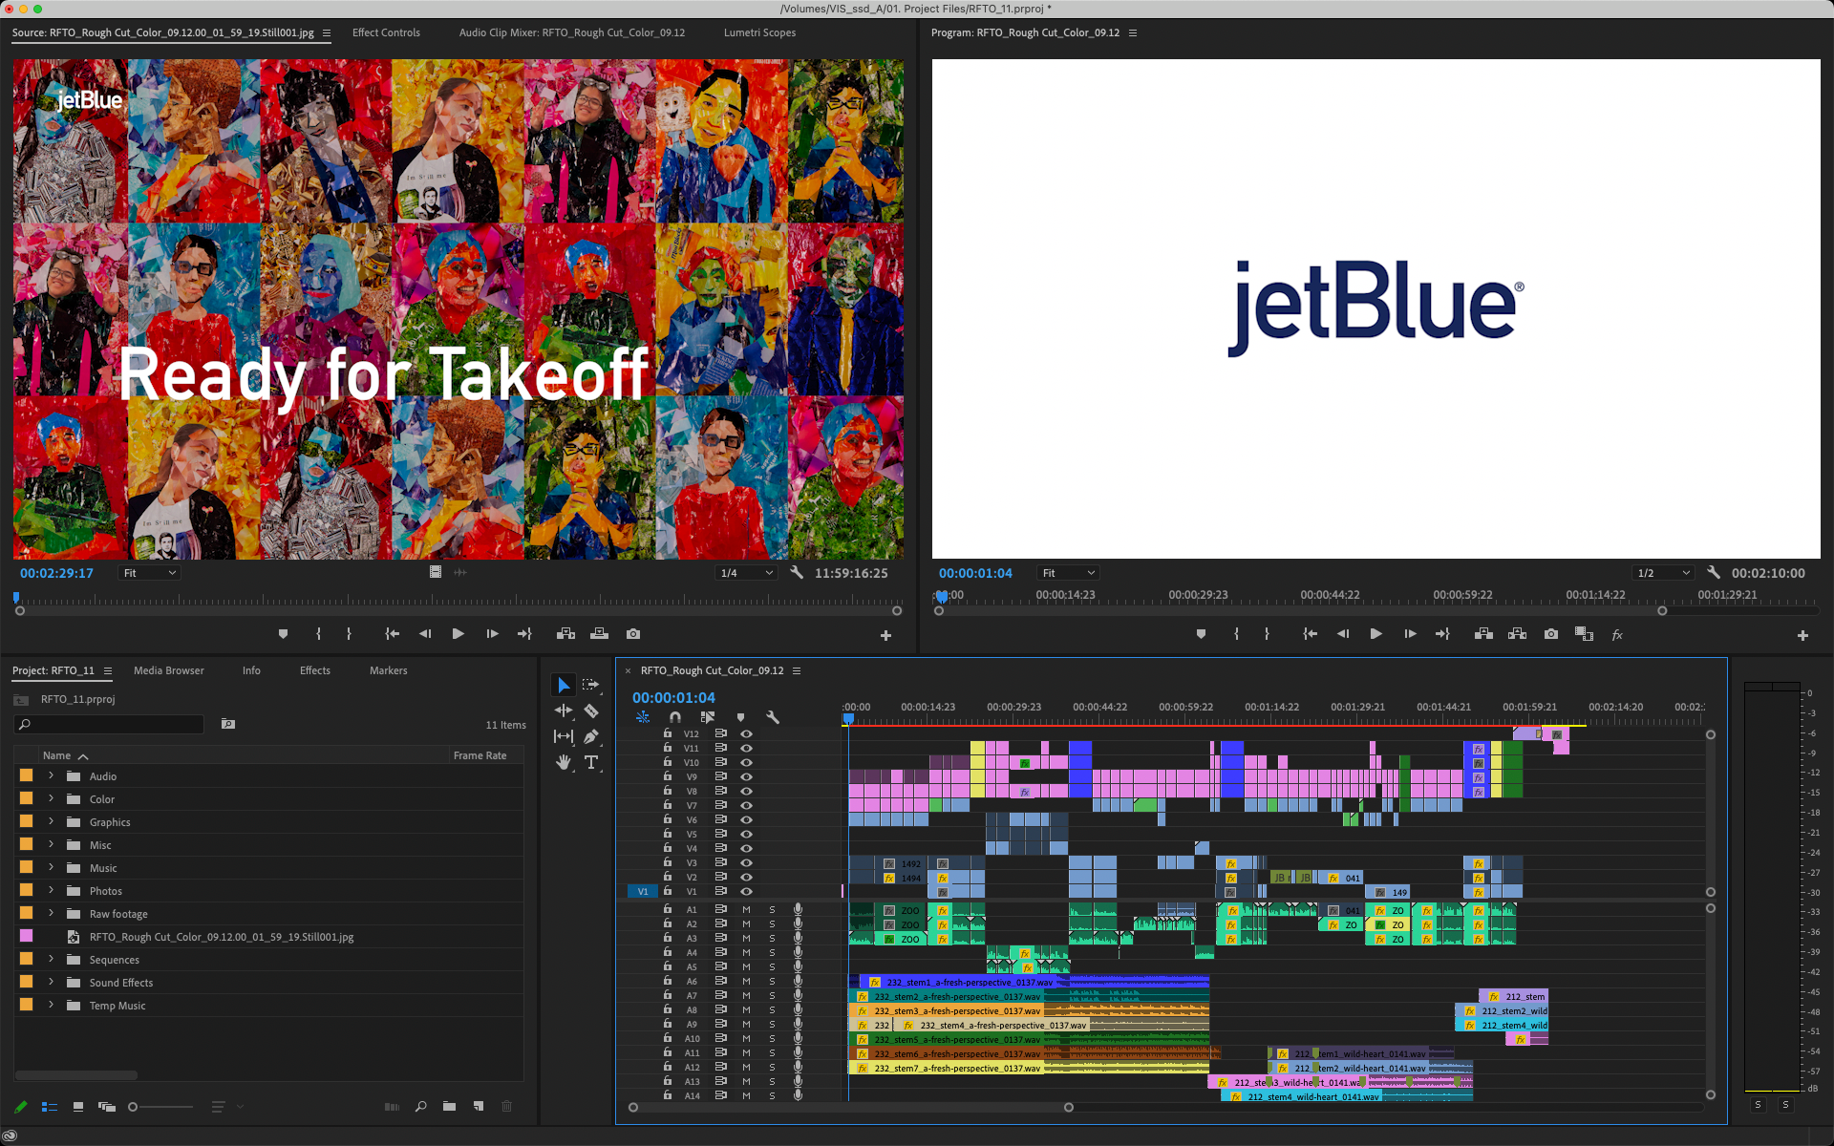Select the Ripple Edit tool

[564, 711]
